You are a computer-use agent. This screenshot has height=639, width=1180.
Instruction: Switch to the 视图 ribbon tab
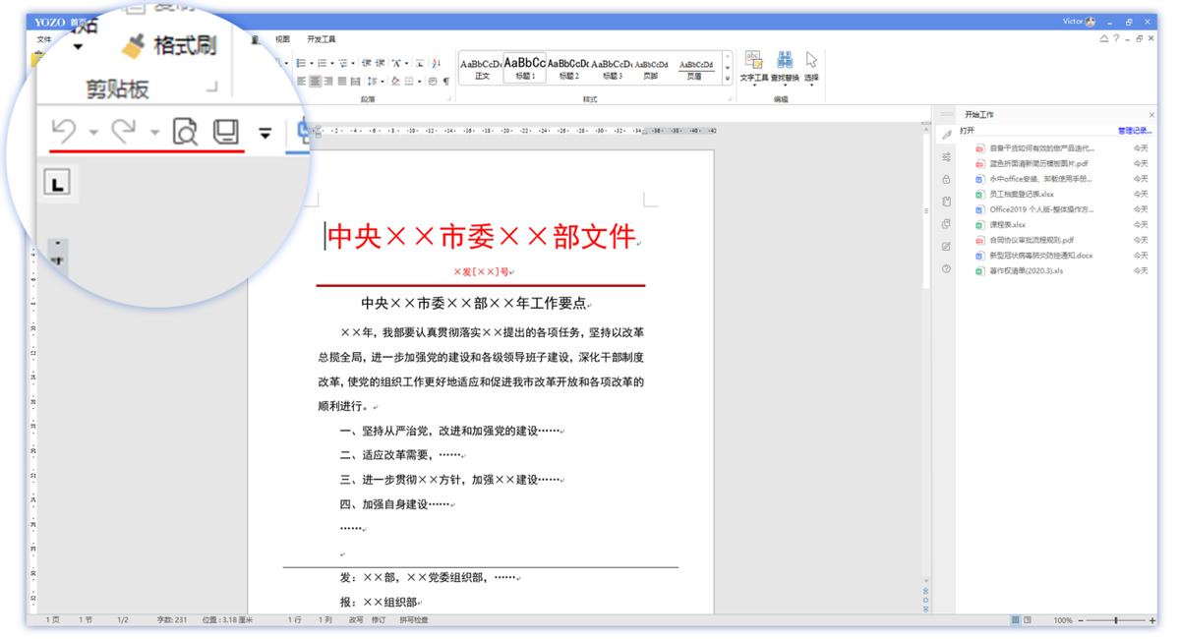pos(282,39)
